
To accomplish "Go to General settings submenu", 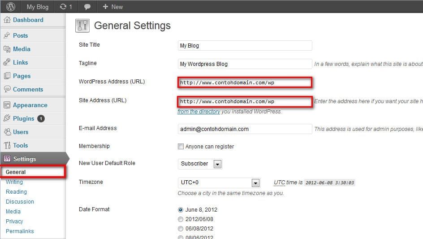I will tap(16, 172).
